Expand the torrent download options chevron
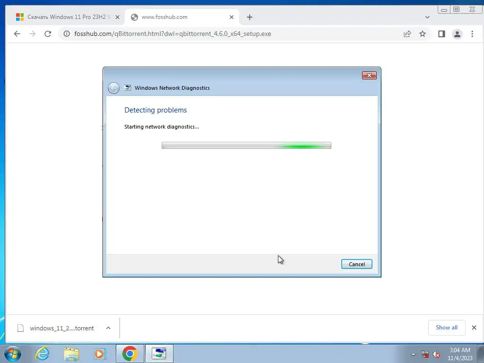484x363 pixels. coord(108,328)
